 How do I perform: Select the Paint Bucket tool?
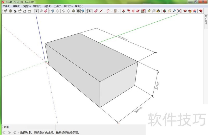158,11
